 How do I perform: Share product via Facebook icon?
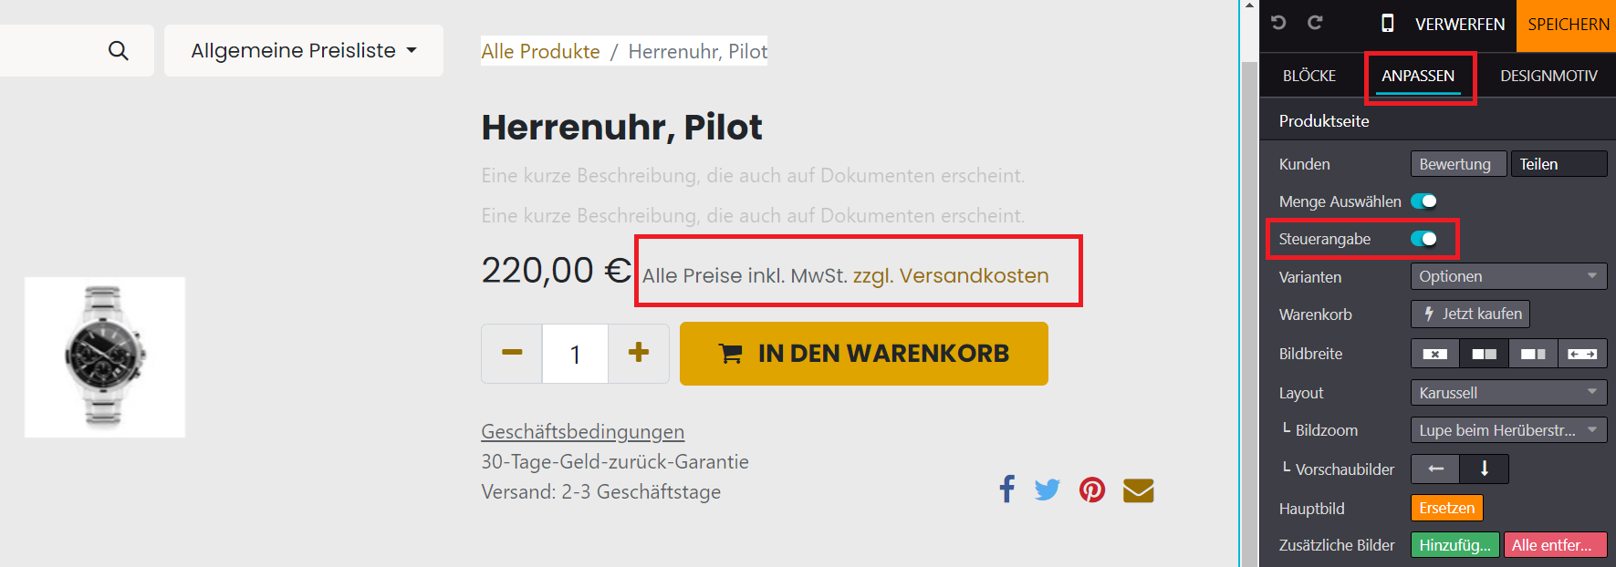point(1006,490)
